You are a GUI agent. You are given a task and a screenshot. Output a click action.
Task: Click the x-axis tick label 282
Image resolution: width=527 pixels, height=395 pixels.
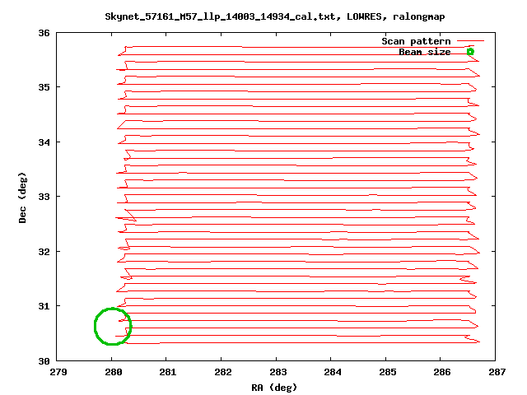pos(223,372)
